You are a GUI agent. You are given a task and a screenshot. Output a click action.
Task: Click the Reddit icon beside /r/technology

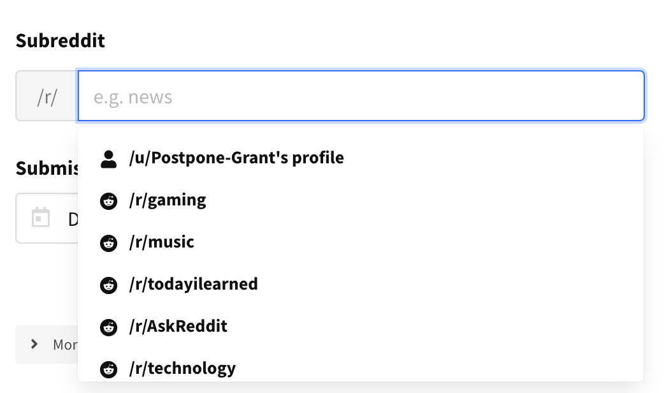point(108,368)
